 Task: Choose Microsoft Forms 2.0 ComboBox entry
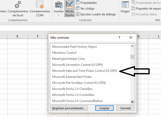(x=75, y=95)
